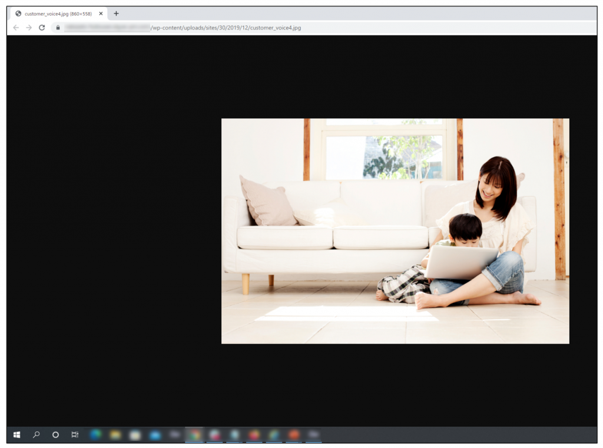603x448 pixels.
Task: Go back to the previous page
Action: click(x=16, y=28)
